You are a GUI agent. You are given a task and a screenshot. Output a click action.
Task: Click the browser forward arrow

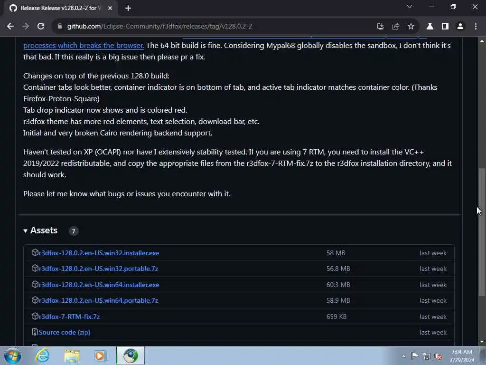tap(26, 27)
